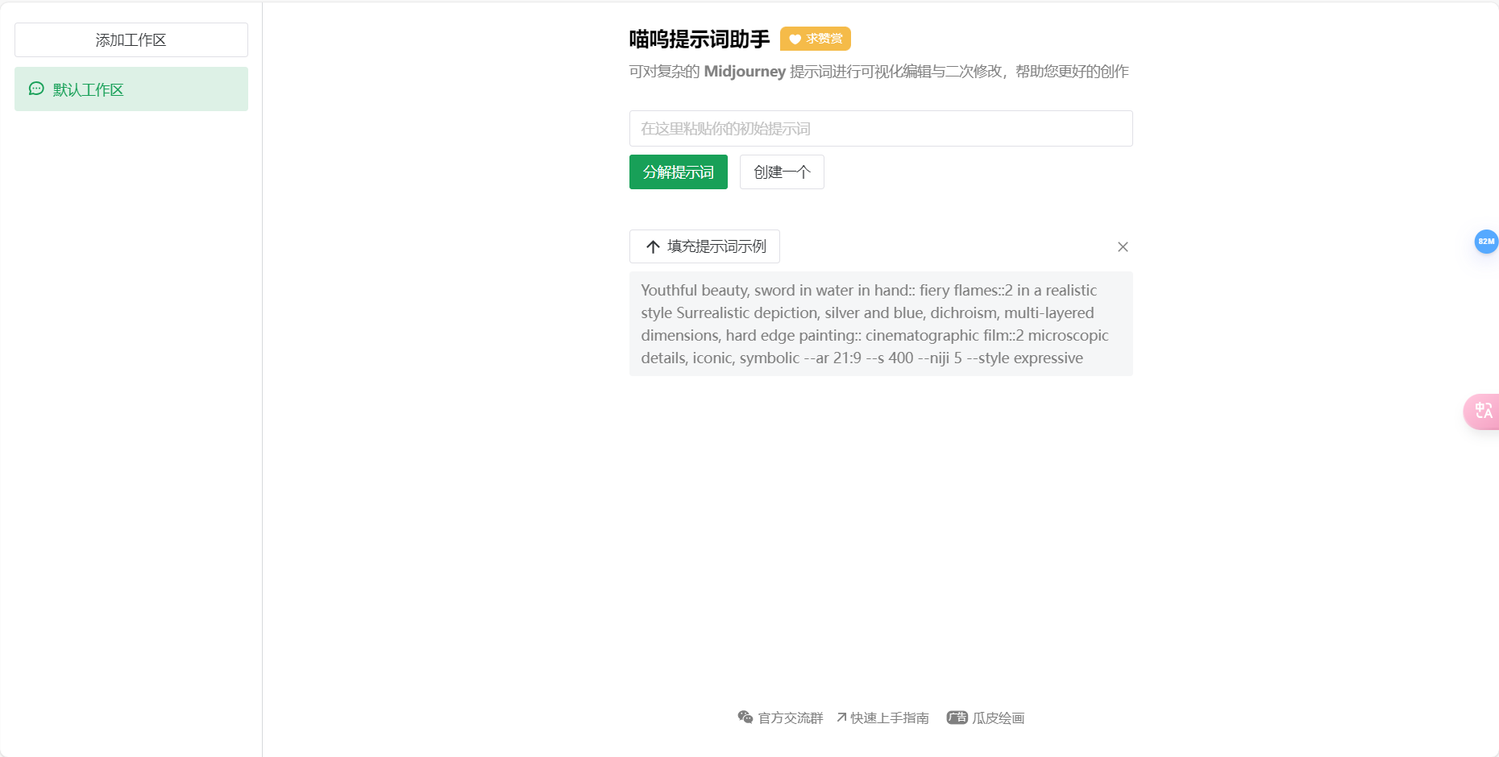Screen dimensions: 1499x757
Task: Click the 创建一个 button
Action: [x=781, y=172]
